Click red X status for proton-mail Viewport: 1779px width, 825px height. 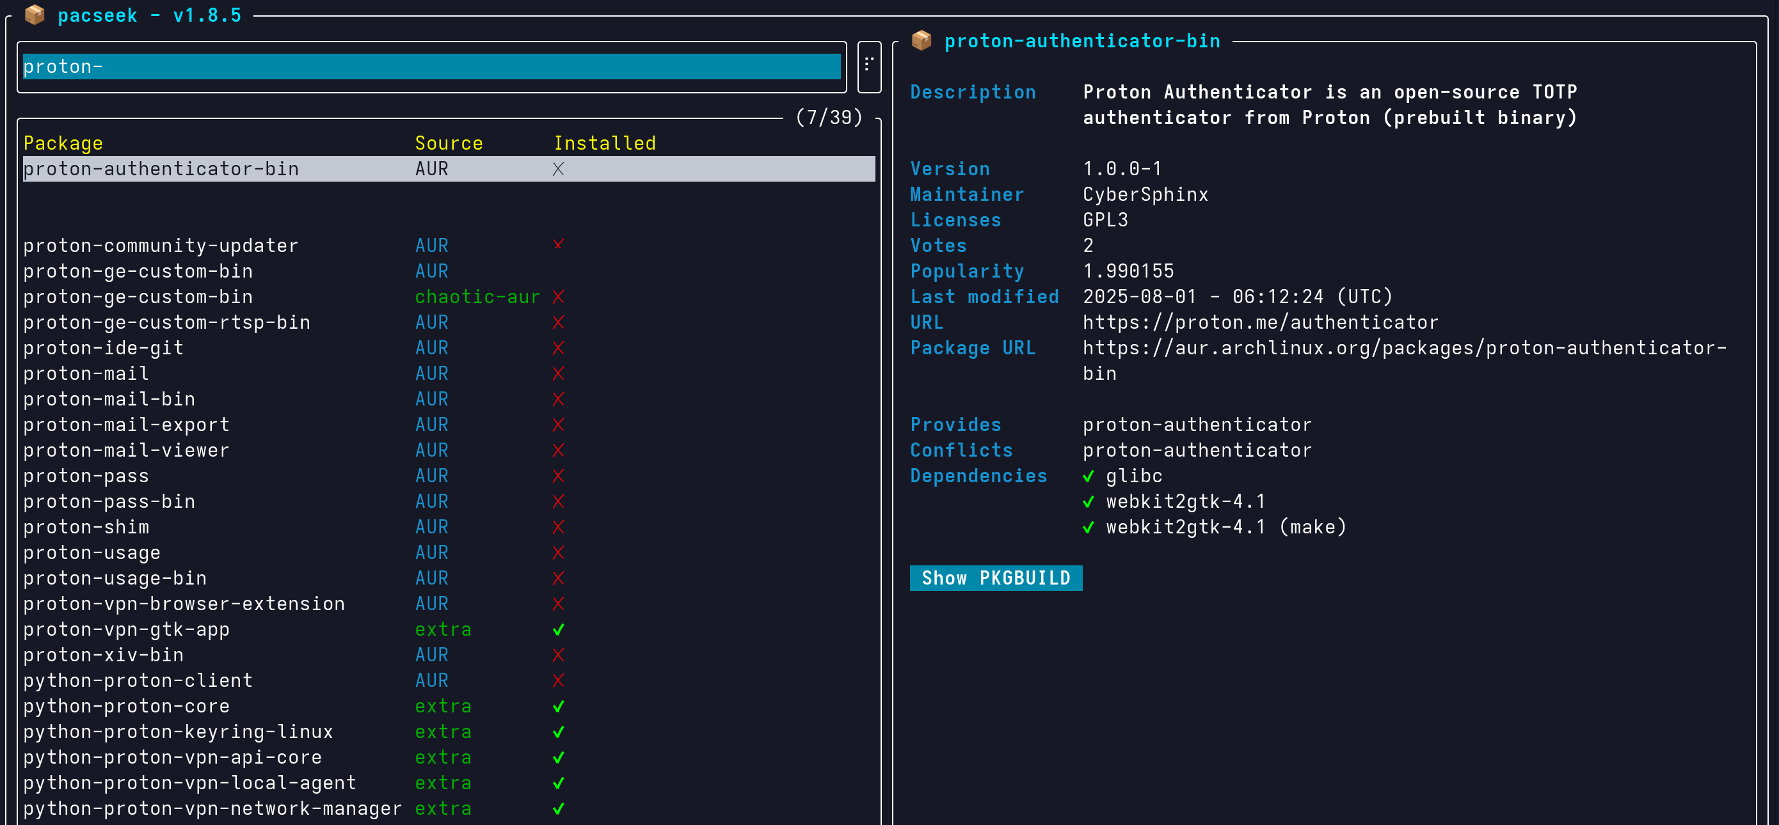pyautogui.click(x=558, y=373)
